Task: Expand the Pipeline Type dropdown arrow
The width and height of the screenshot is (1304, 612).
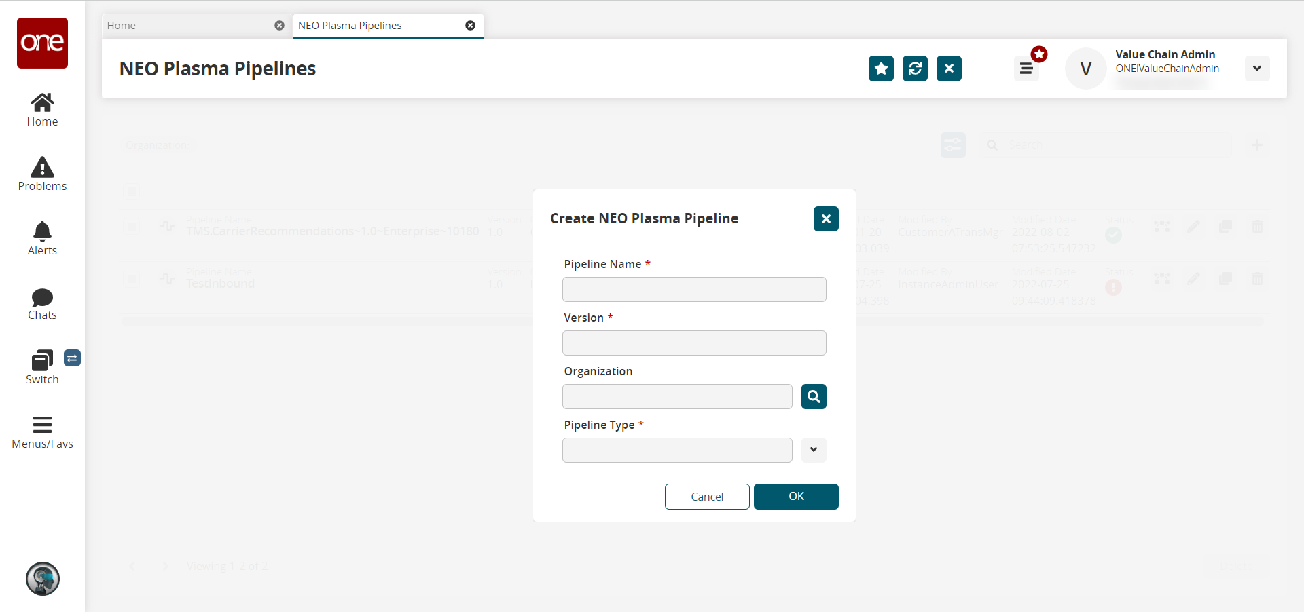Action: 814,450
